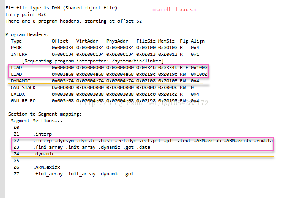Click '.interp' in segment 01
This screenshot has height=198, width=281.
[42, 134]
